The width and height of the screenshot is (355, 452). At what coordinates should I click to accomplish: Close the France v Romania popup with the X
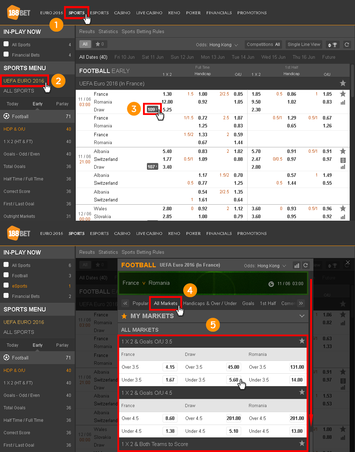coord(348,262)
